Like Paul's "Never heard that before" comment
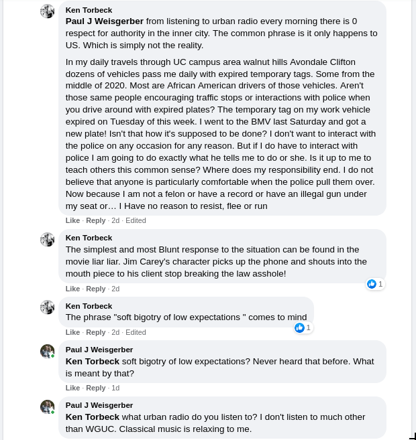This screenshot has height=440, width=416. coord(72,388)
